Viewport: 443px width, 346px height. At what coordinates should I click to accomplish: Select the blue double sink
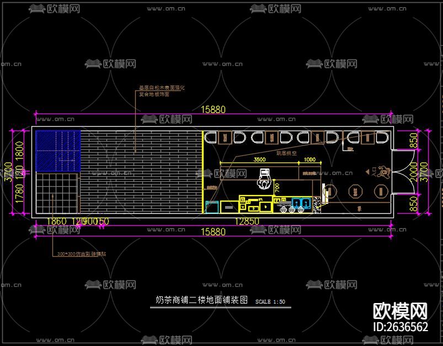click(x=301, y=203)
